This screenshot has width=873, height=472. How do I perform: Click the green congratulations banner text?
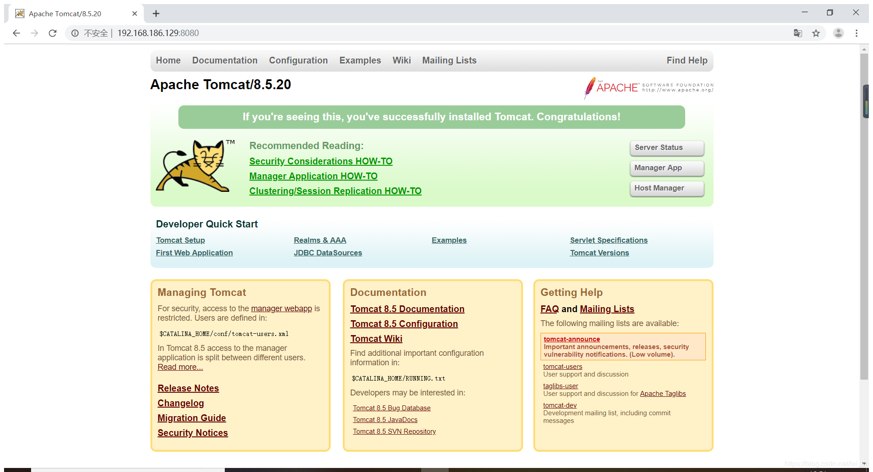click(x=432, y=117)
